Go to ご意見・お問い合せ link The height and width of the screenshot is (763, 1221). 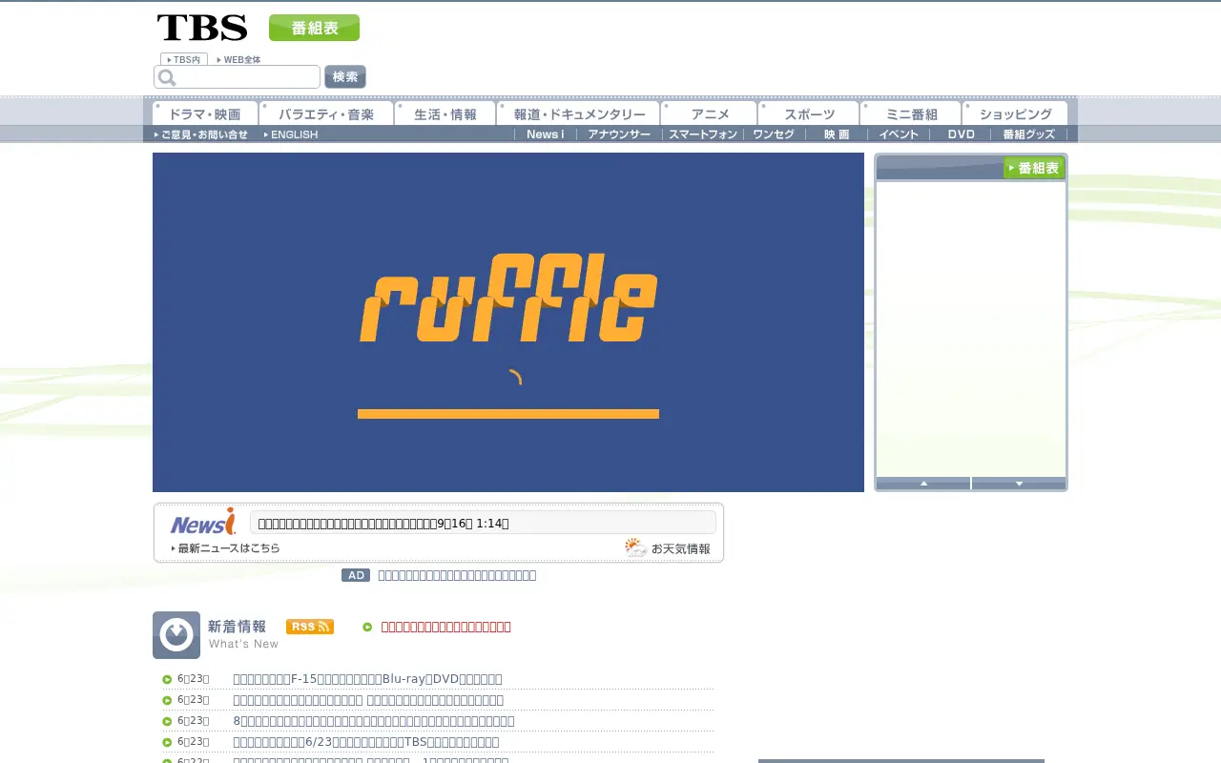click(x=201, y=134)
